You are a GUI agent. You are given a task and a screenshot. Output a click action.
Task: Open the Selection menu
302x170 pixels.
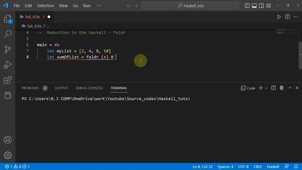[x=45, y=6]
